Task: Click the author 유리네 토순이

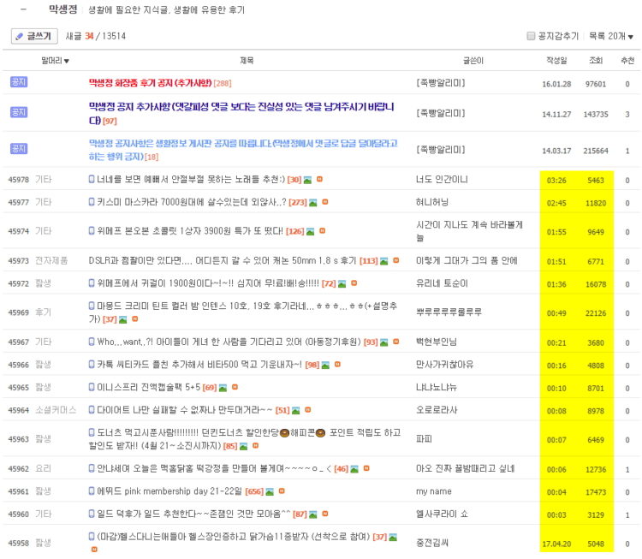Action: [442, 283]
